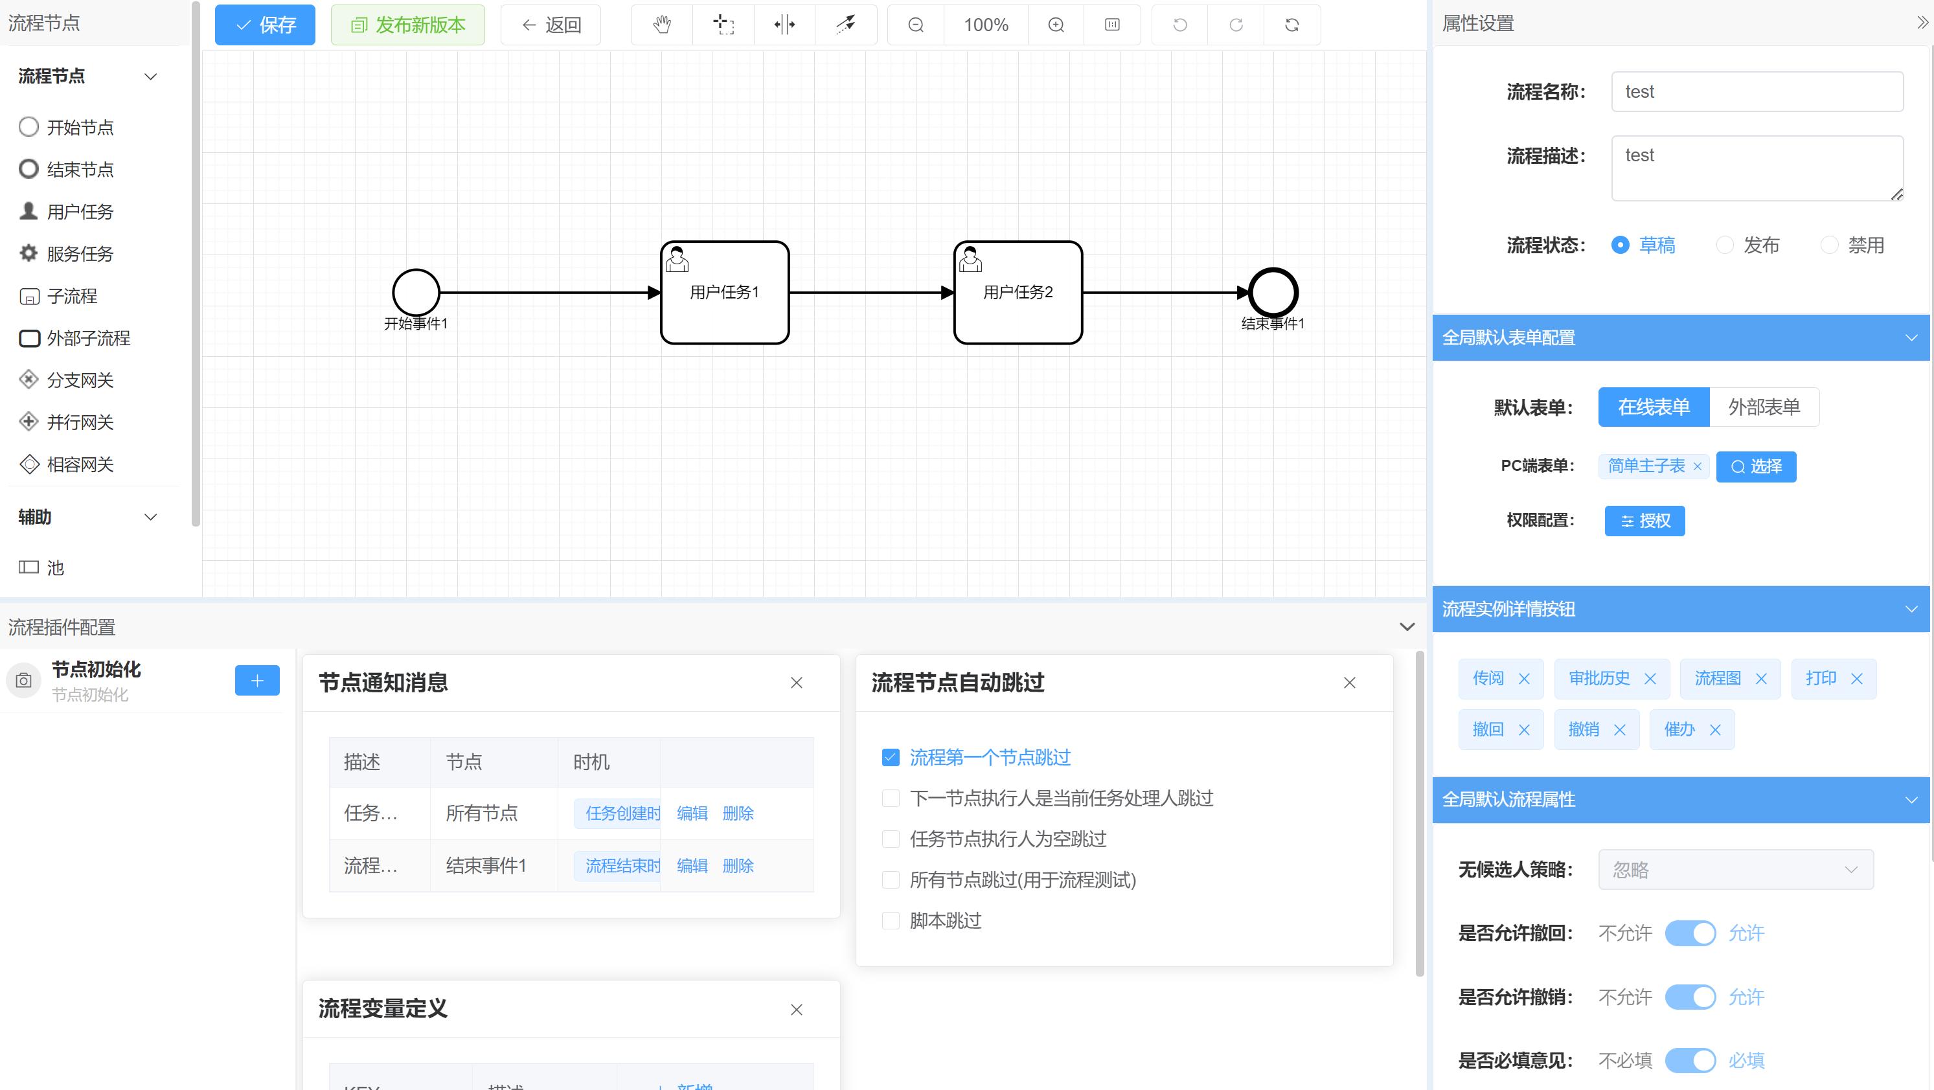1934x1090 pixels.
Task: Zoom out the canvas
Action: (x=915, y=25)
